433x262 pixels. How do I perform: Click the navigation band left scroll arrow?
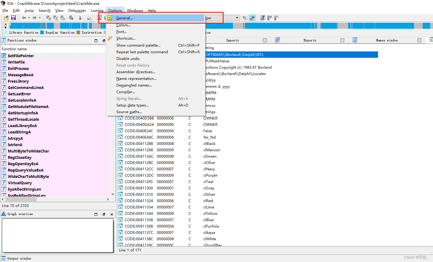coord(5,24)
